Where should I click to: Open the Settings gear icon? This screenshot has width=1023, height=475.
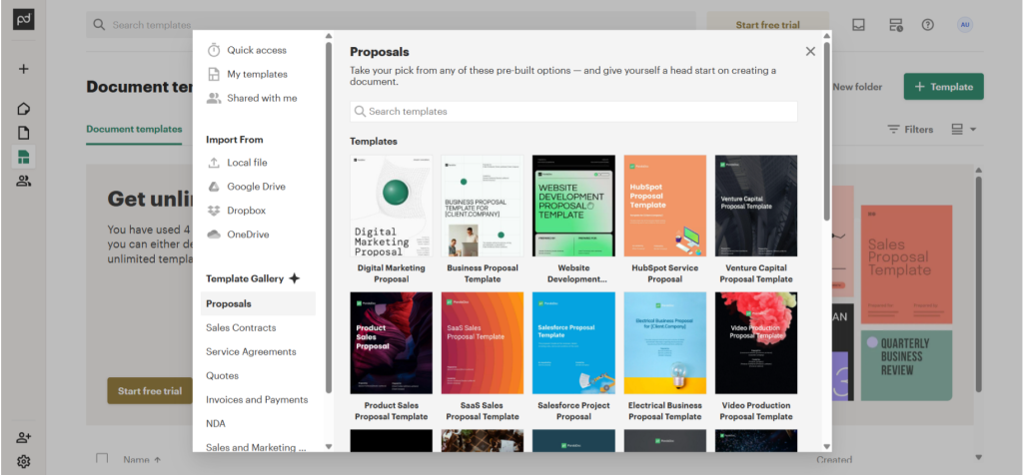24,461
